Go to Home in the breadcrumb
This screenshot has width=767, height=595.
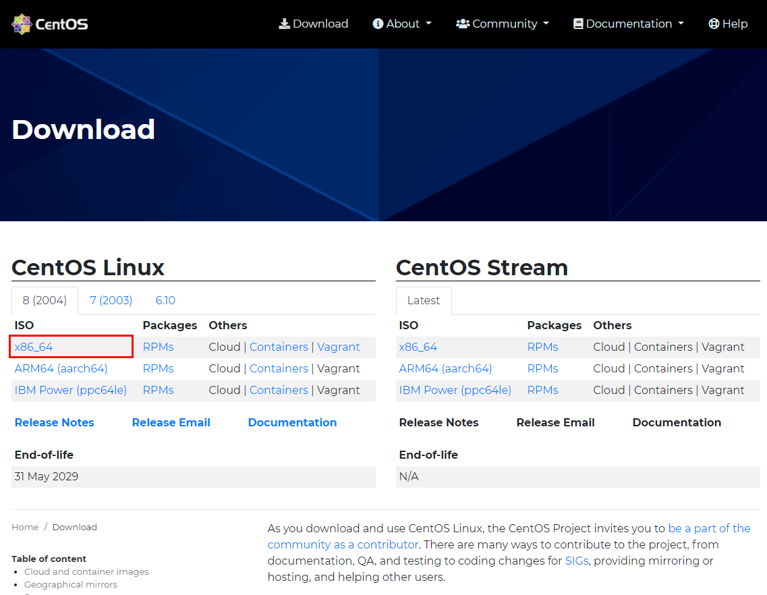25,527
